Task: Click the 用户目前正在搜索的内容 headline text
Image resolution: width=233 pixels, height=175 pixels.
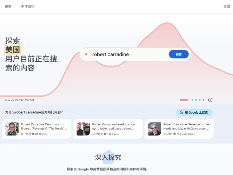Action: coord(31,63)
